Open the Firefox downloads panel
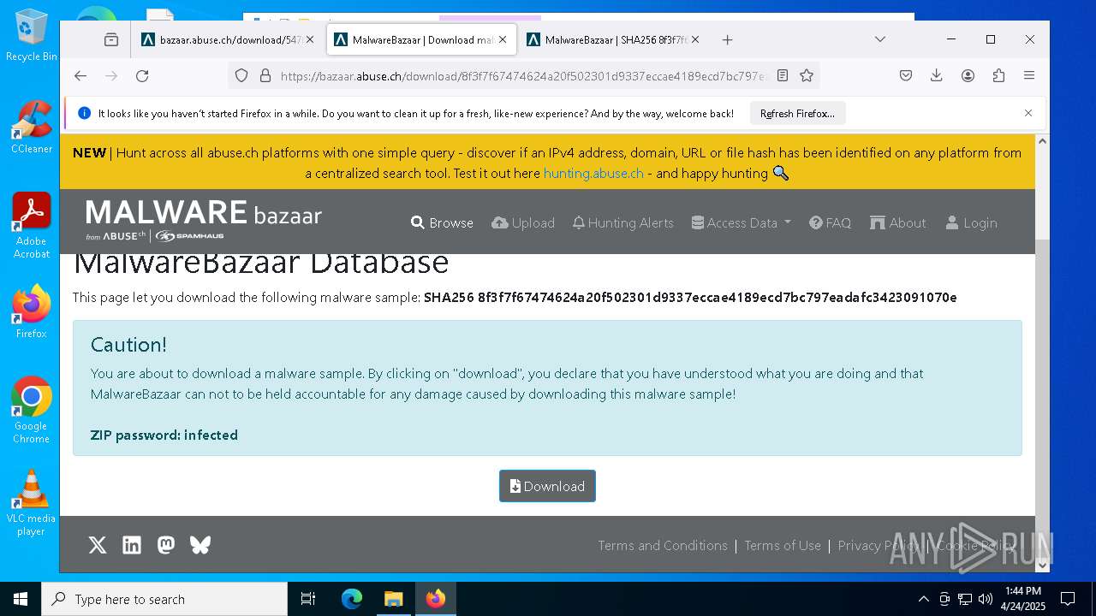This screenshot has height=616, width=1096. click(937, 75)
